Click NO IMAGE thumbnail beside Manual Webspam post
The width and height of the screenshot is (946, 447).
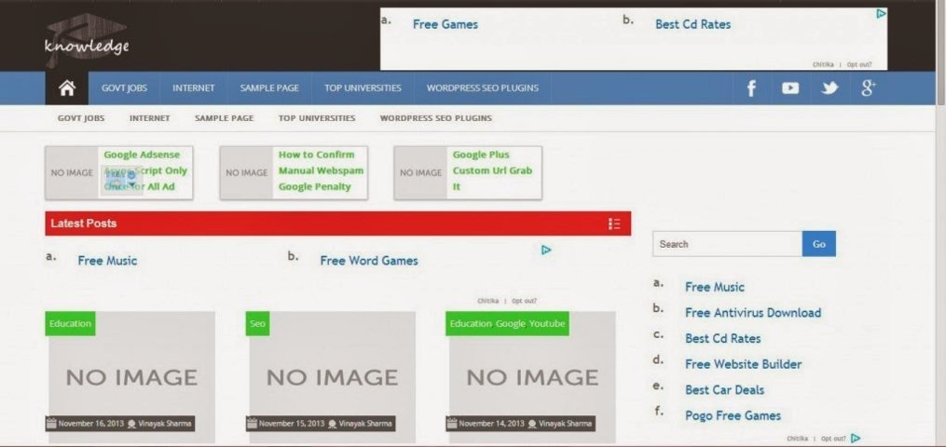click(x=246, y=173)
